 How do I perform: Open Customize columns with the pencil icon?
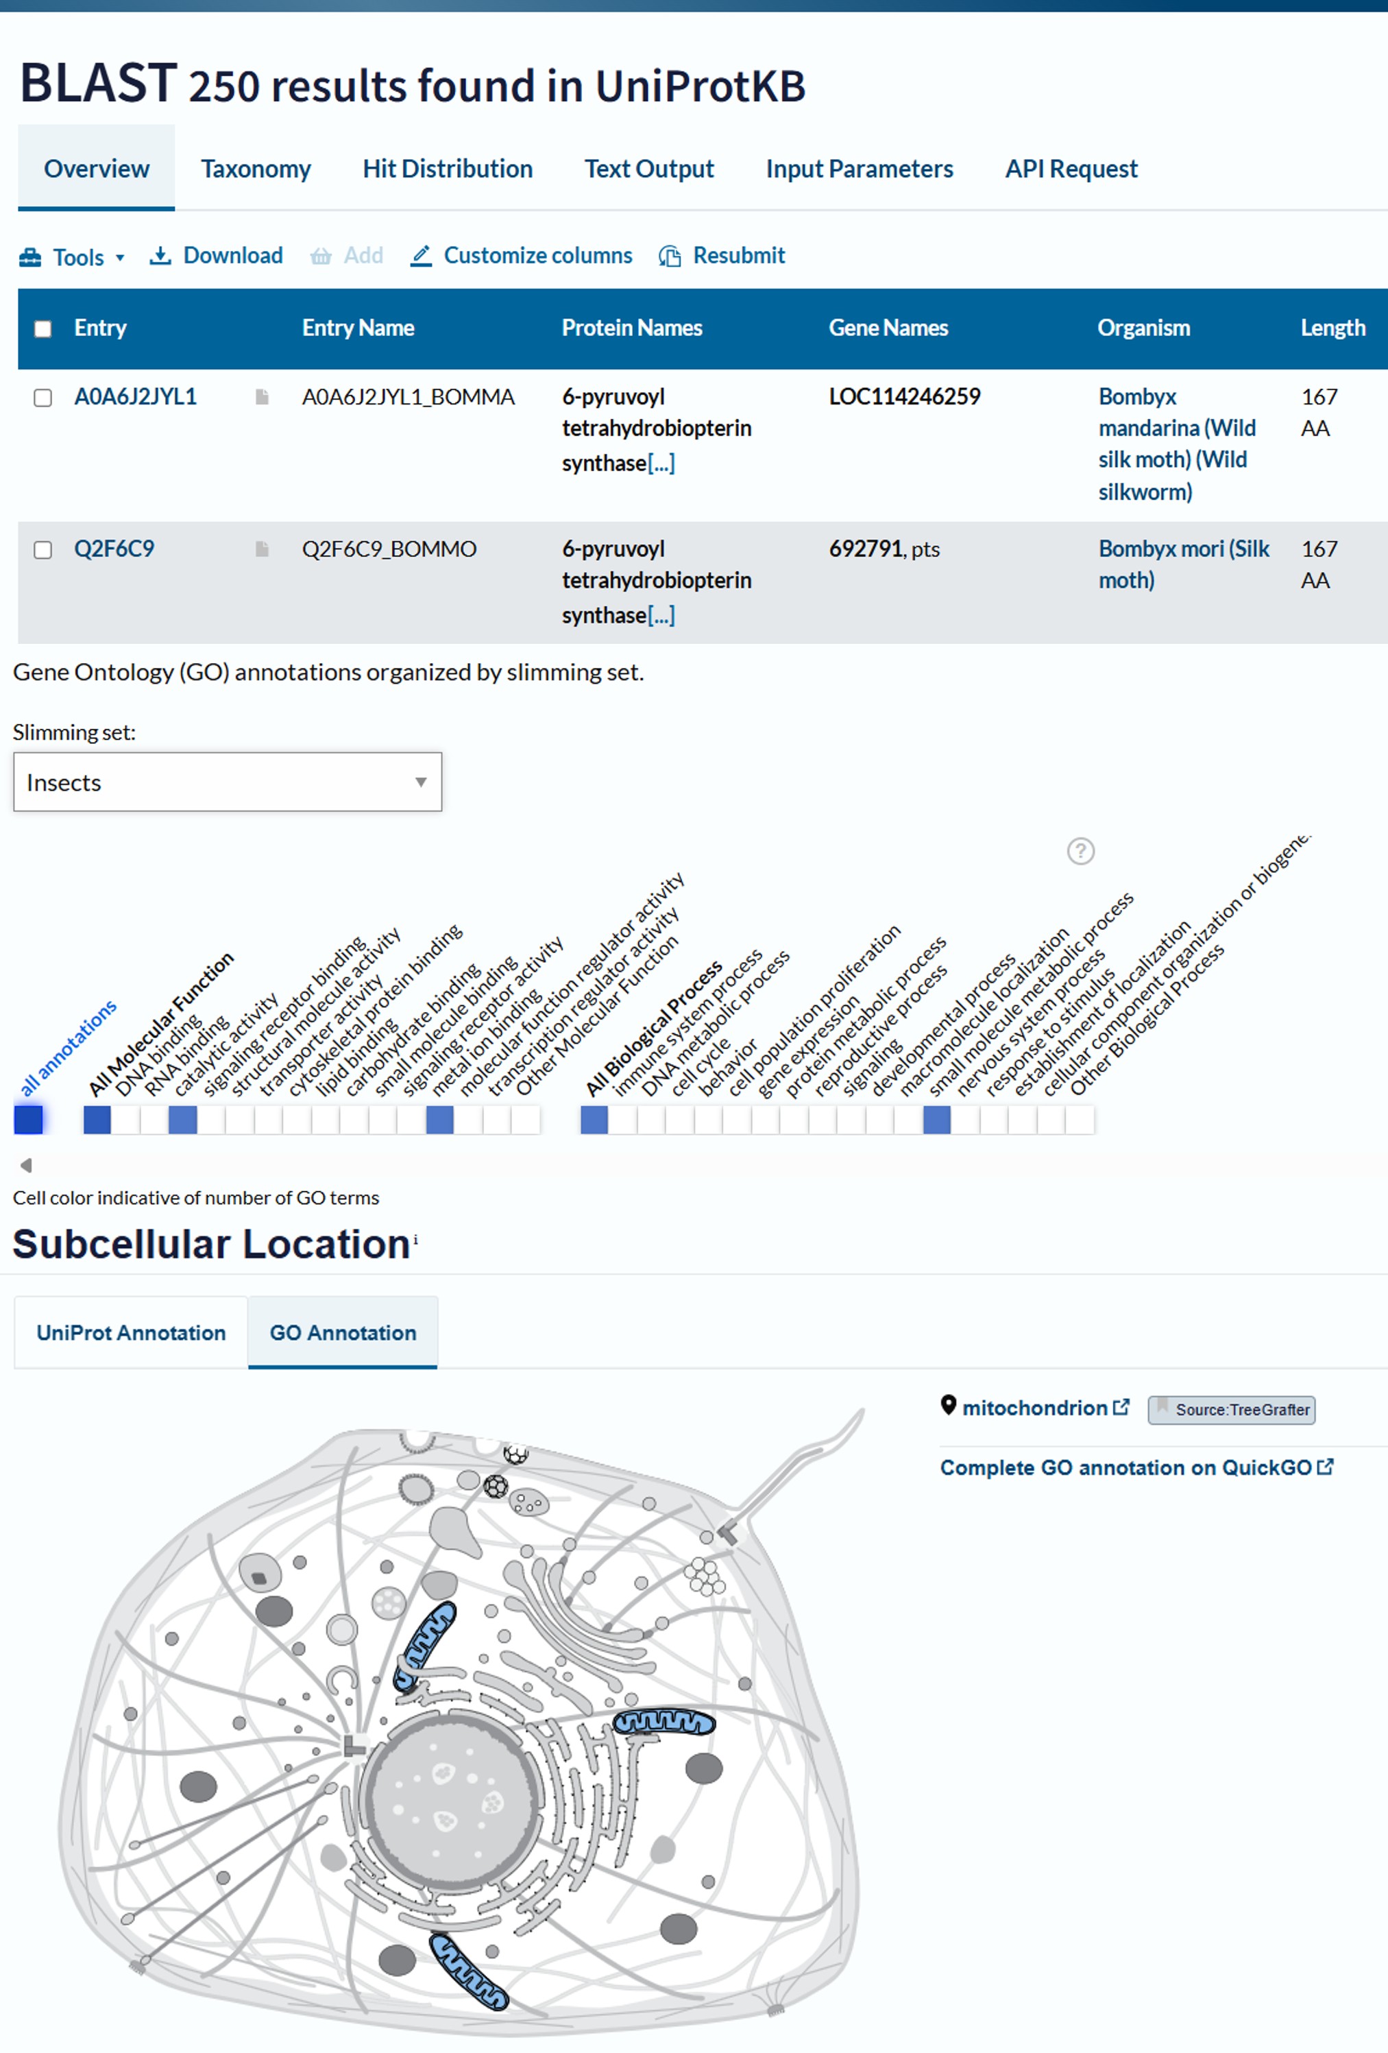521,256
